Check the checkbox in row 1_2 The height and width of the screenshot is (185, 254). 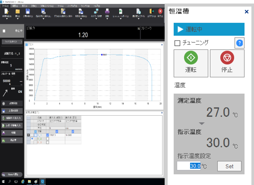pyautogui.click(x=48, y=138)
